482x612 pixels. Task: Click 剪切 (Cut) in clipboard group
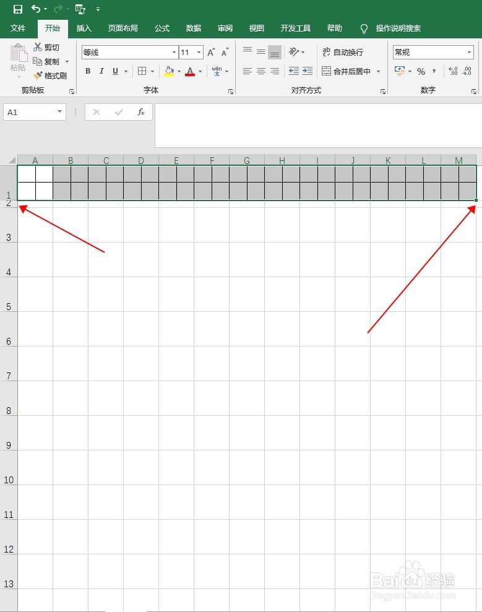coord(46,47)
